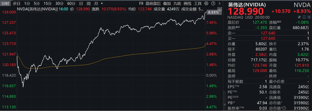The image size is (312, 111).
Task: Click the F9 button
Action: coord(141,3)
